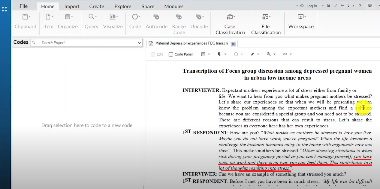Open the Visualize chart dropdown
Viewport: 380px width, 189px height.
[113, 21]
